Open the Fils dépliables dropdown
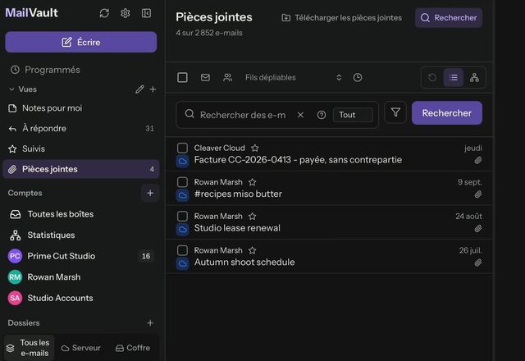The image size is (525, 361). click(x=294, y=77)
